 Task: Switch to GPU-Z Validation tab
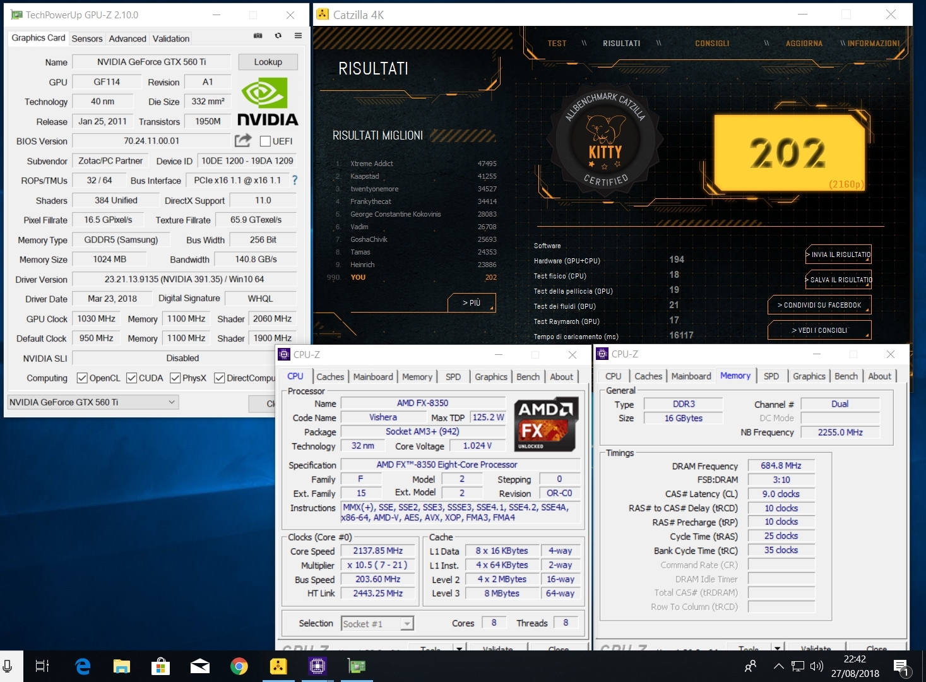(x=171, y=39)
